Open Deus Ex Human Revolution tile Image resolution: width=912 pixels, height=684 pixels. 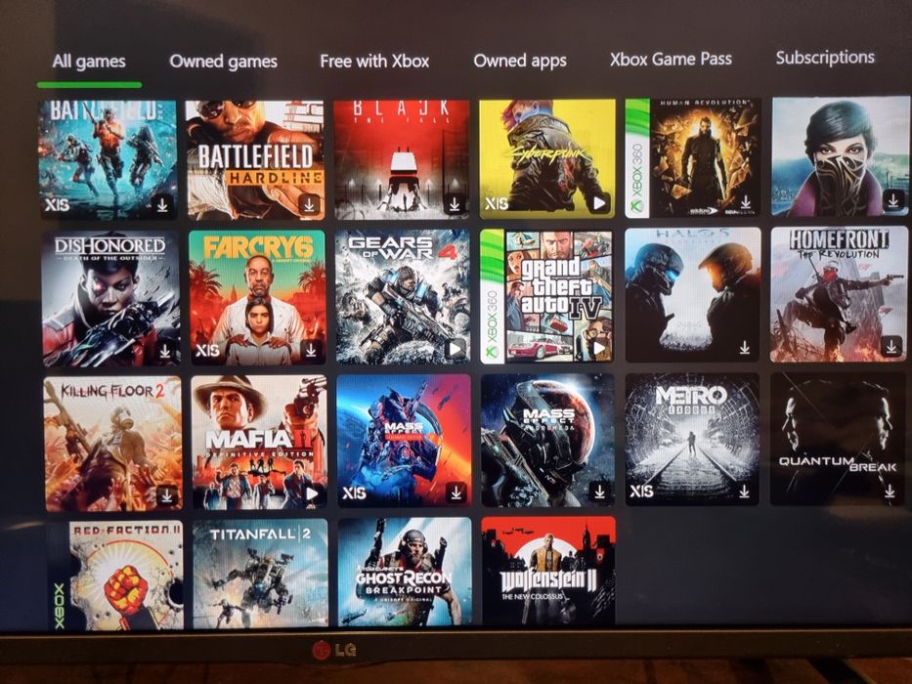pos(693,158)
